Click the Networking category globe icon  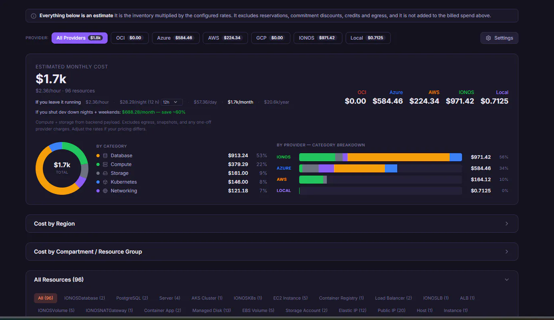105,191
